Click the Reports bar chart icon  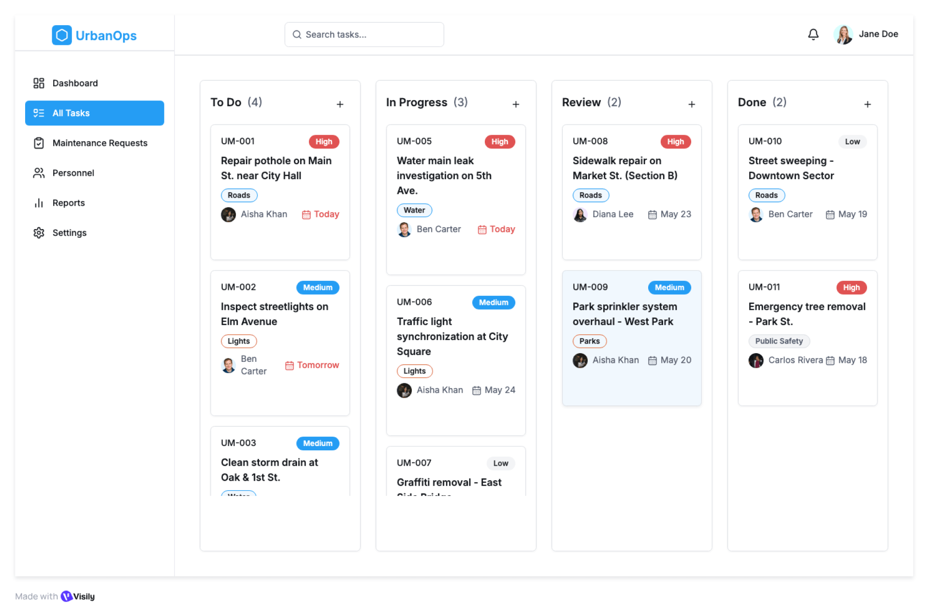pos(39,203)
